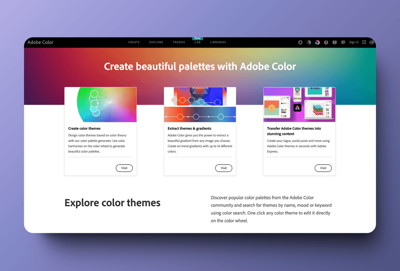This screenshot has height=271, width=400.
Task: Open the Adobe Color wheel icon
Action: 318,43
